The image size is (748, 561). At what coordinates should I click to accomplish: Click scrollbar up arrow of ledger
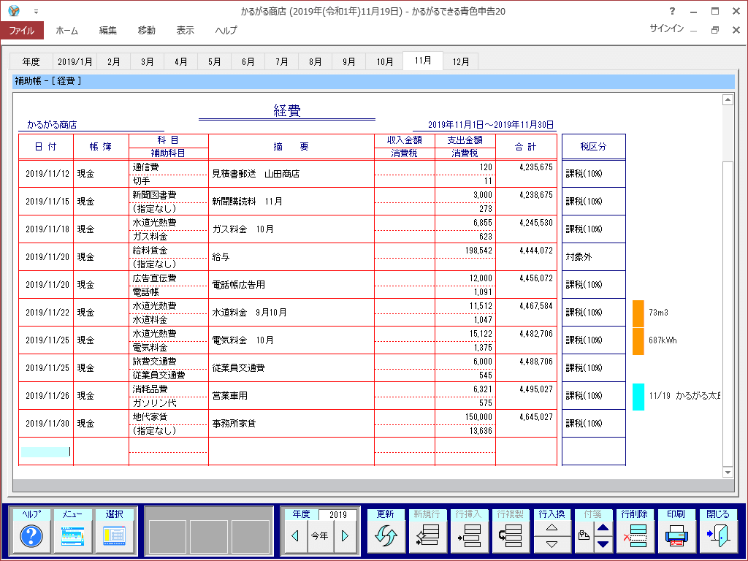pos(728,99)
